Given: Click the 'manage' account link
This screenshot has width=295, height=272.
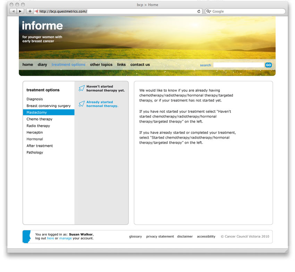Looking at the screenshot, I should pos(66,238).
